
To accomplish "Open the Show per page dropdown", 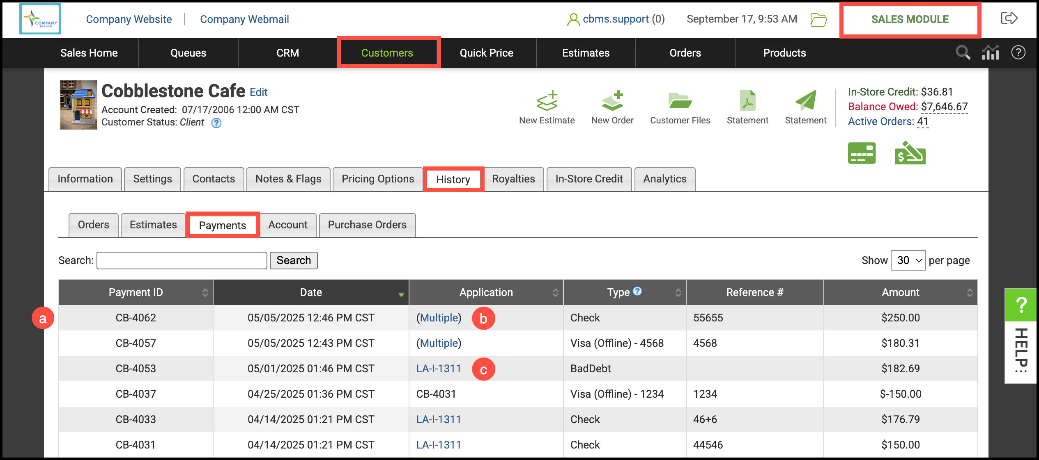I will point(908,260).
